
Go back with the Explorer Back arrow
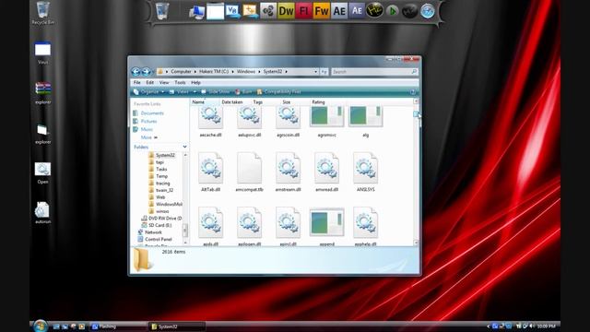point(136,72)
